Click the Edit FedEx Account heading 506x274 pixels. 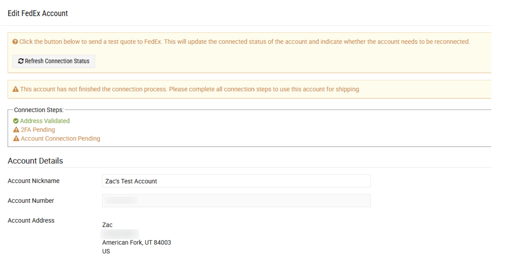(x=38, y=14)
